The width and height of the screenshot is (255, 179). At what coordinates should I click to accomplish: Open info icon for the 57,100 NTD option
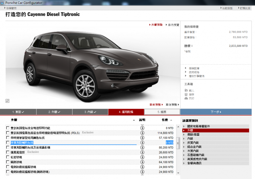[x=142, y=138]
